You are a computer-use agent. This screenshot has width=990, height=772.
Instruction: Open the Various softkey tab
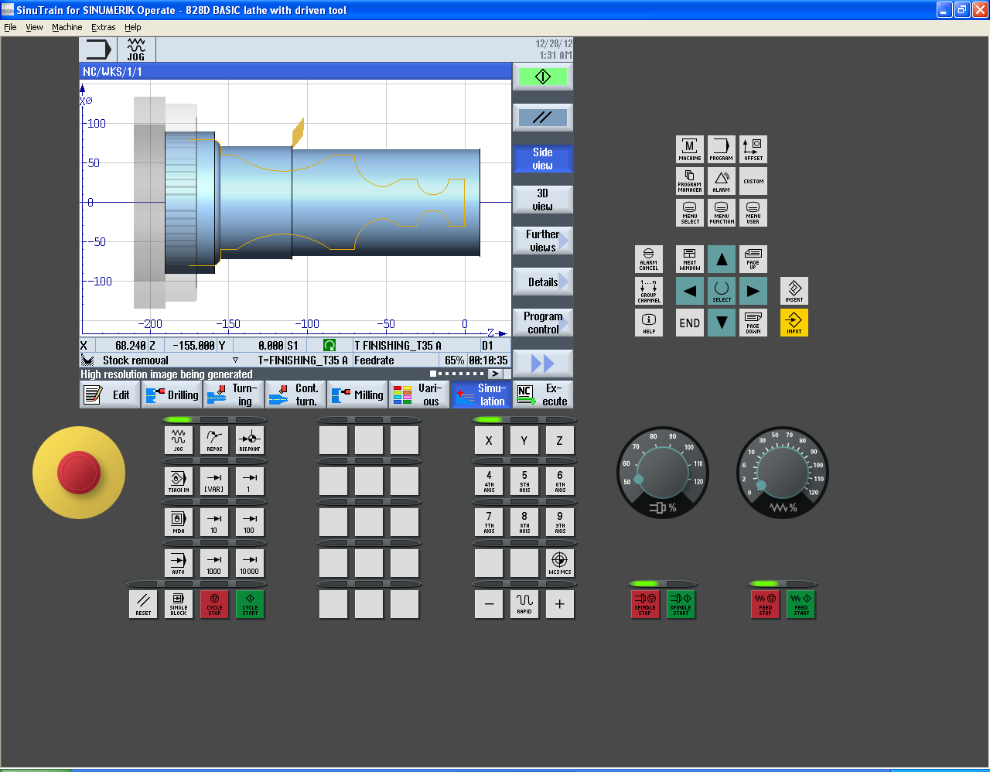tap(419, 395)
